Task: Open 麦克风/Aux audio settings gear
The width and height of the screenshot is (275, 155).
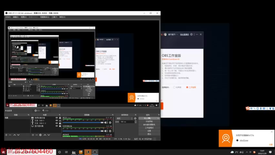Action: click(110, 123)
